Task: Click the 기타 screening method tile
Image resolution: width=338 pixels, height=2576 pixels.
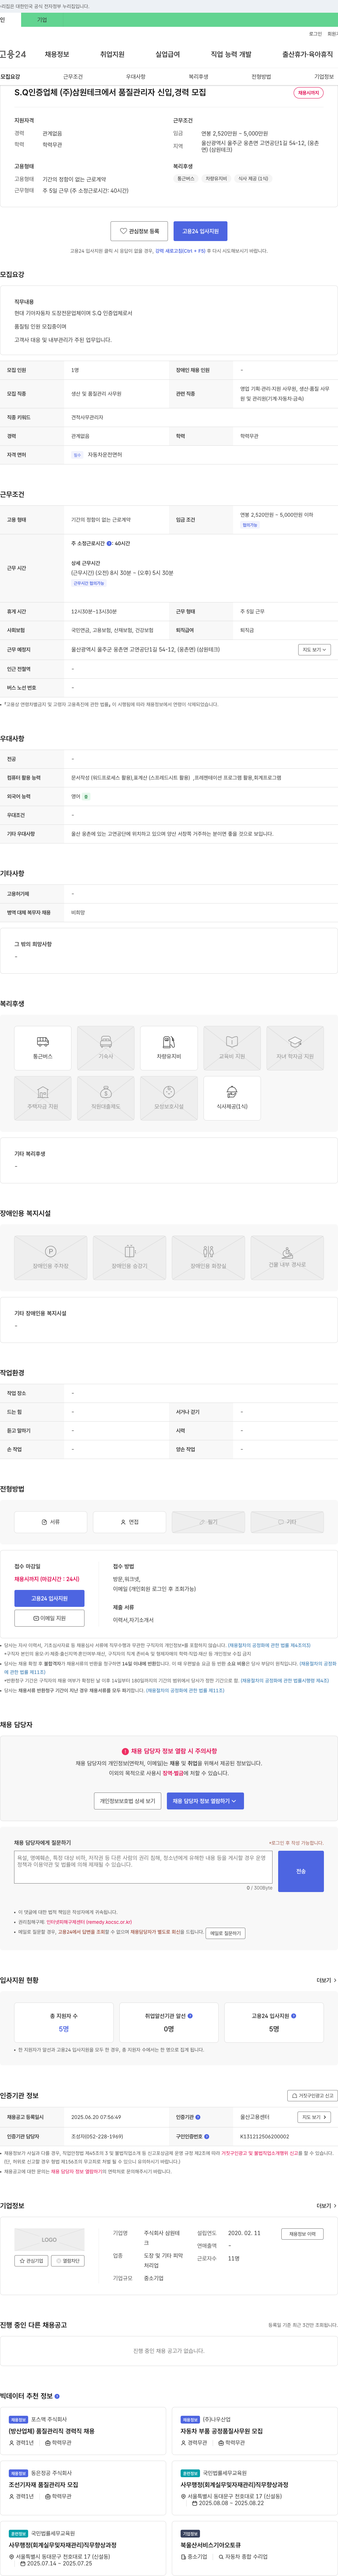Action: click(287, 1522)
